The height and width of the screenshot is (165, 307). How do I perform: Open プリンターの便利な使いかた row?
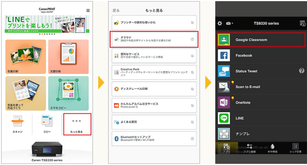click(x=154, y=23)
